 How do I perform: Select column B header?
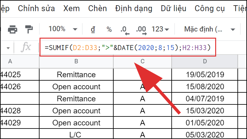pos(76,61)
